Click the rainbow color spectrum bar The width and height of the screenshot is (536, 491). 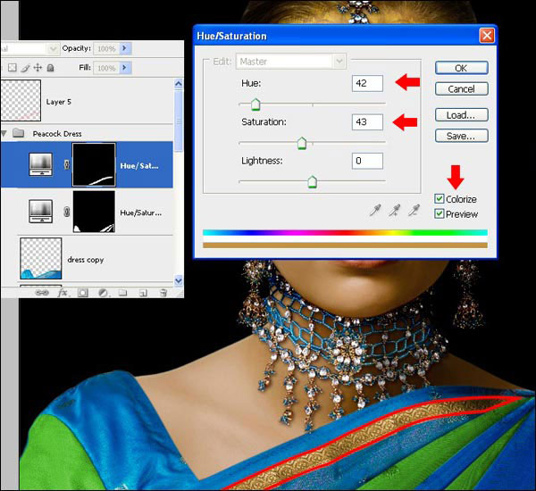point(345,233)
